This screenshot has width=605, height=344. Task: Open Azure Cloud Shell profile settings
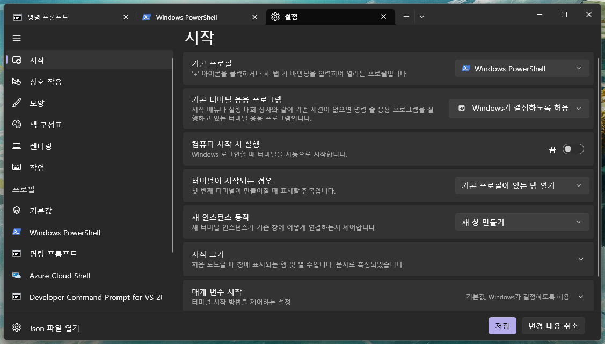pyautogui.click(x=89, y=276)
